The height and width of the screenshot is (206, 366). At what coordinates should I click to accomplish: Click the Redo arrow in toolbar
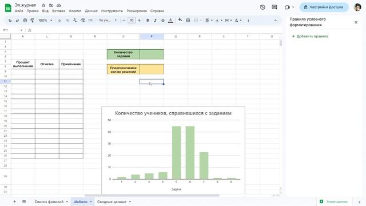tap(17, 21)
